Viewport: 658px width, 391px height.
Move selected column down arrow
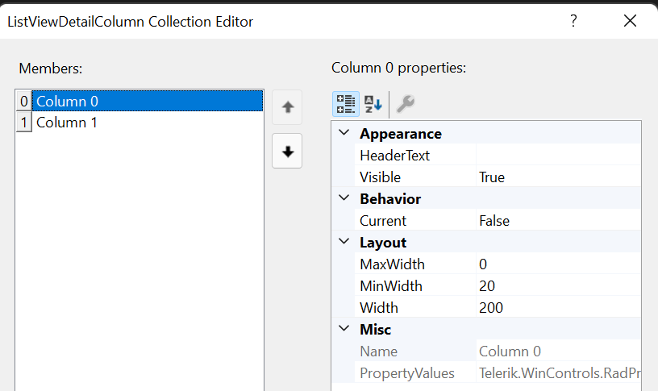(287, 151)
